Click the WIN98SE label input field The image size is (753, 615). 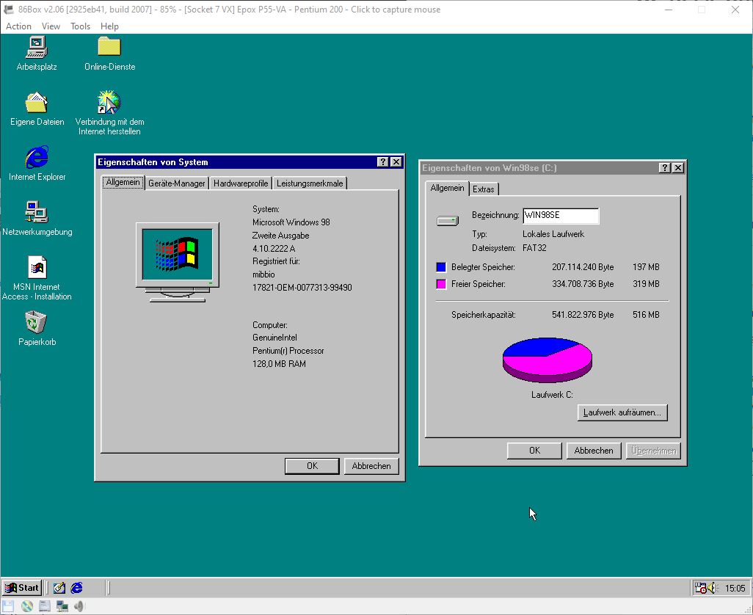(x=561, y=216)
